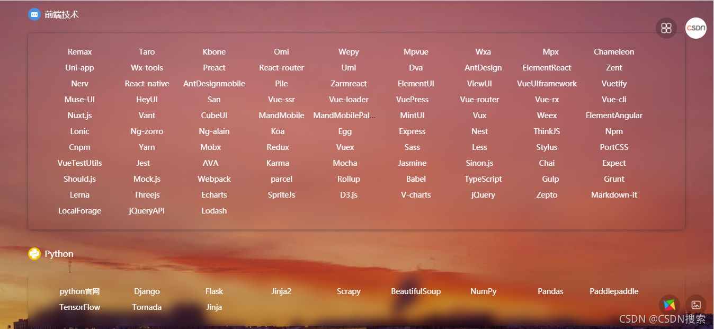Open the ThinkJS link
Image resolution: width=714 pixels, height=329 pixels.
[x=547, y=131]
